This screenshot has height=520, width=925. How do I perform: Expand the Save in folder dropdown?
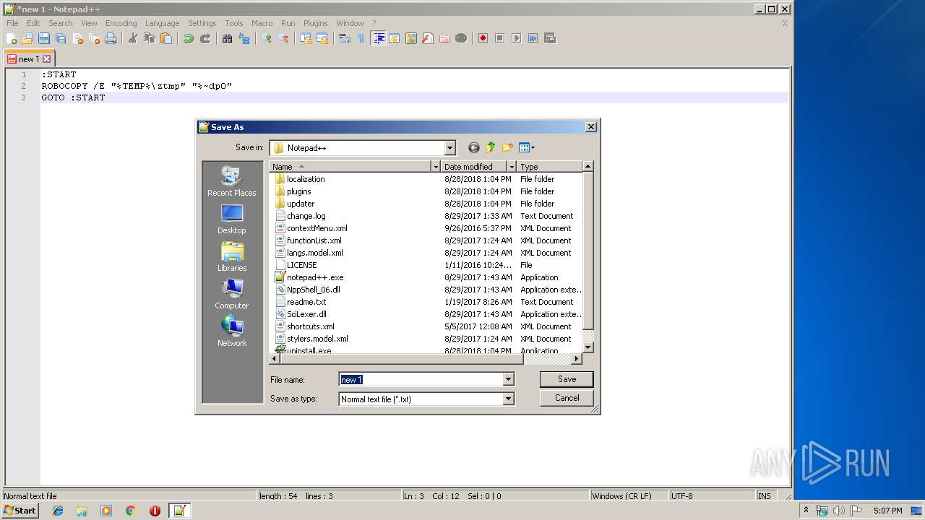(x=449, y=147)
